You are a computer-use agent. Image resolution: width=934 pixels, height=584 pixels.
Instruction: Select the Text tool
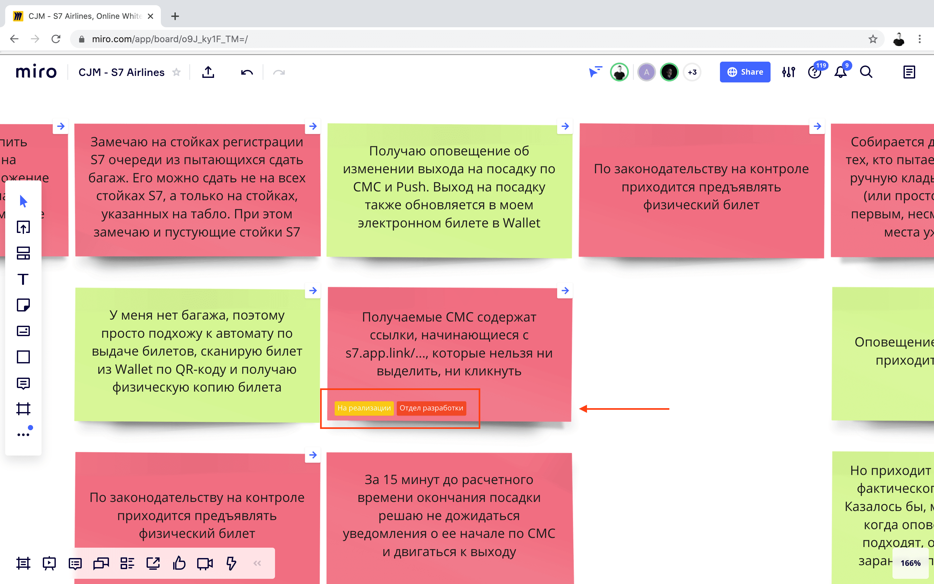[x=23, y=279]
